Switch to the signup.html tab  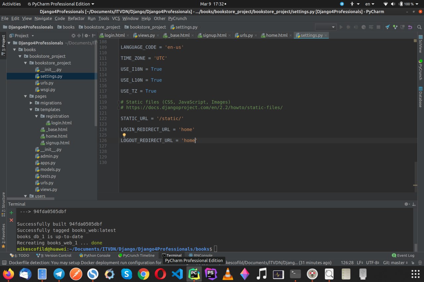pos(215,35)
